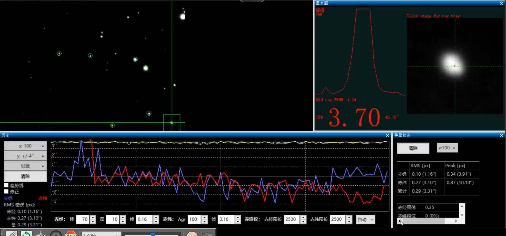Expand the 设置 settings dropdown in history
The height and width of the screenshot is (236, 506).
(25, 166)
